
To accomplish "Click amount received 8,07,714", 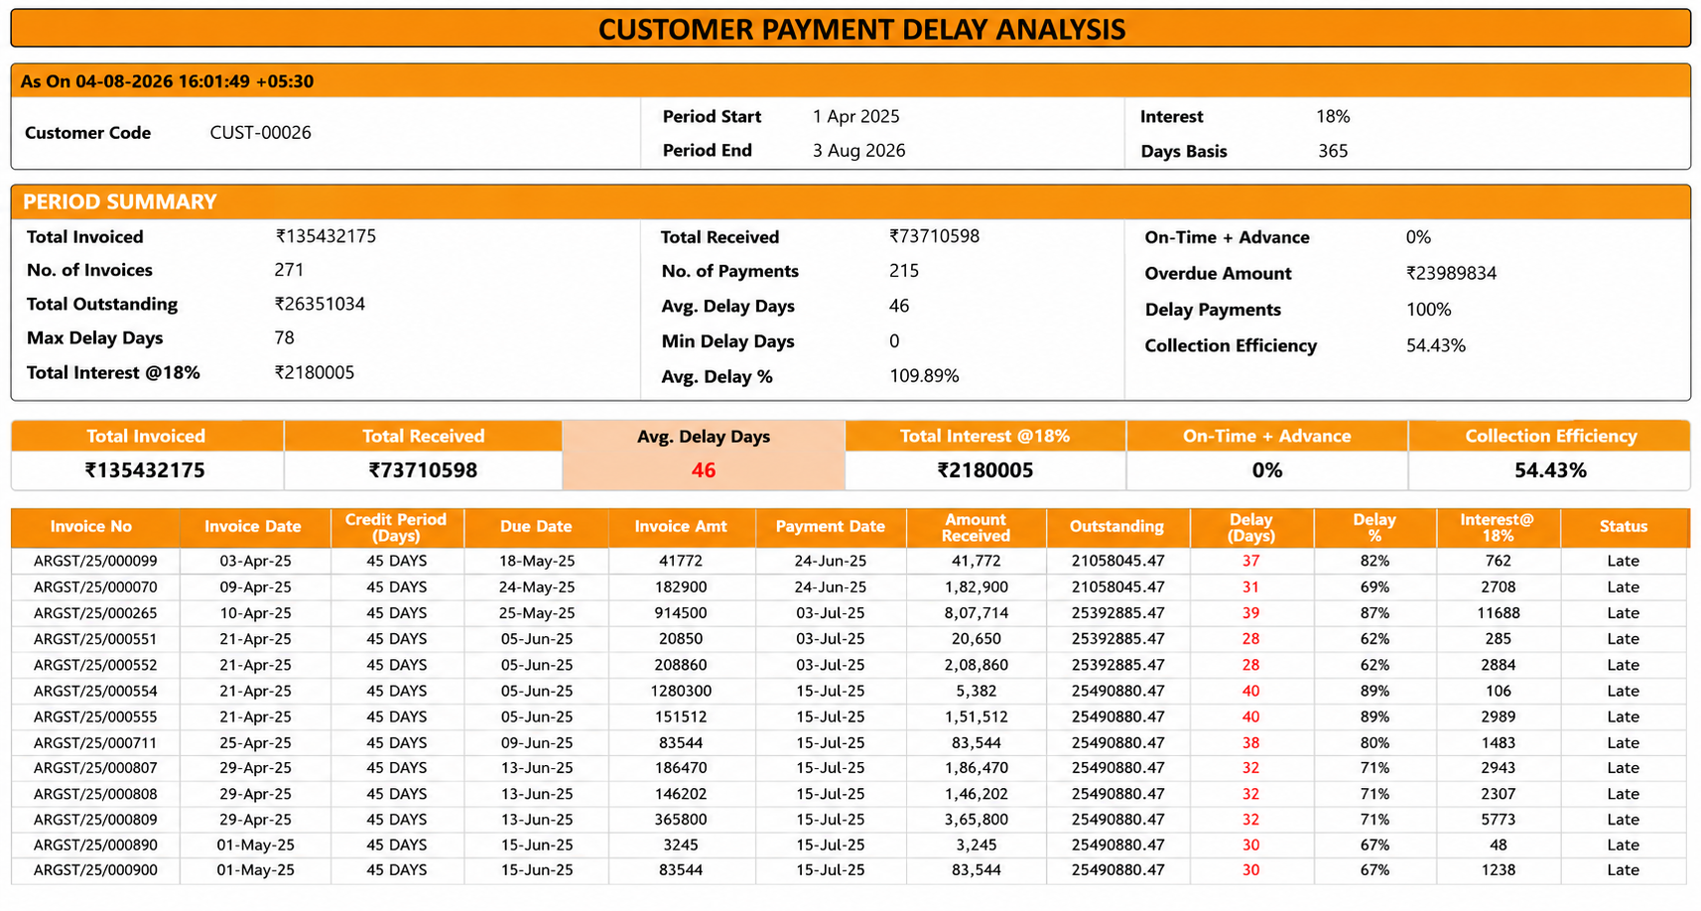I will [x=976, y=613].
